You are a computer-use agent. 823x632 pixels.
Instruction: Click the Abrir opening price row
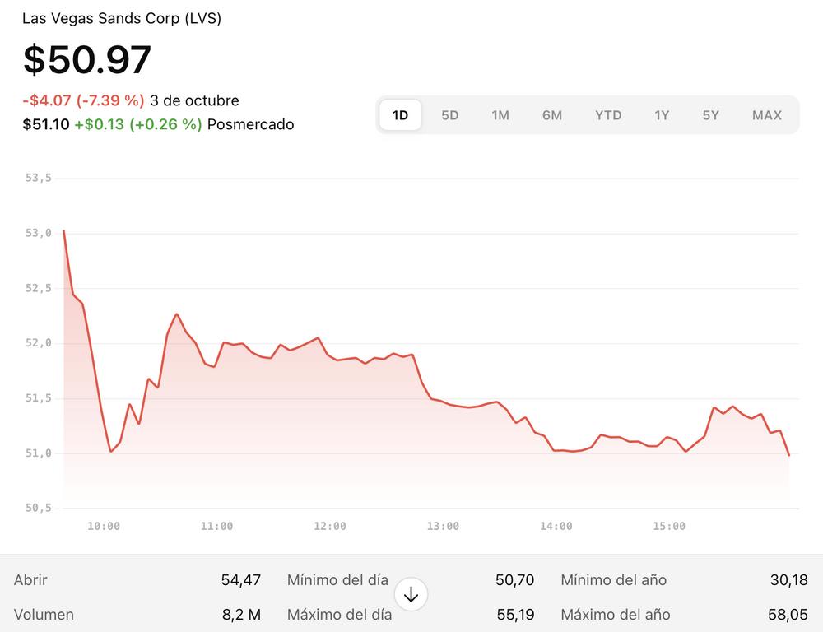click(137, 580)
